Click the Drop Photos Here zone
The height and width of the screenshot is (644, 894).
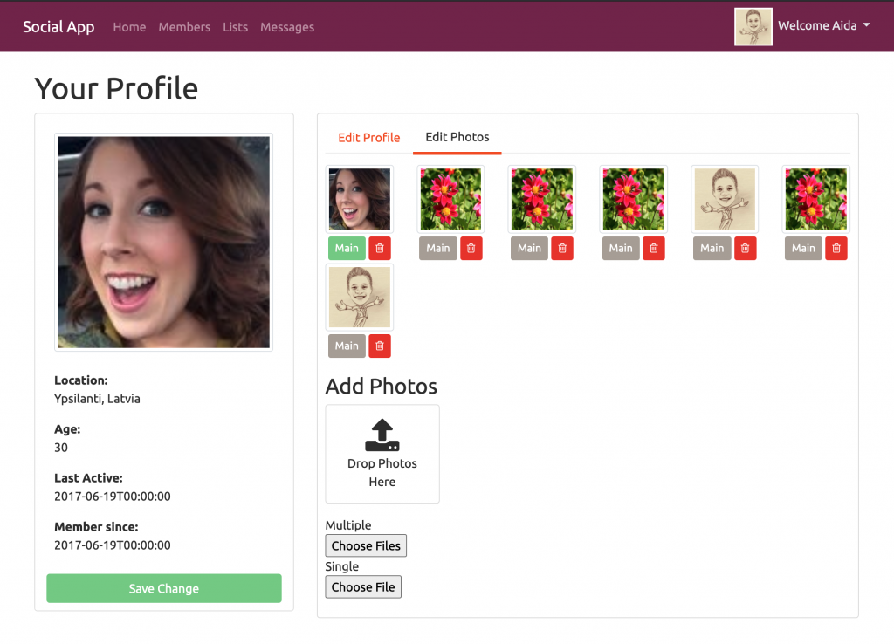(382, 455)
